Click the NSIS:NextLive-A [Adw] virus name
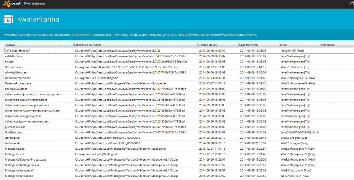The image size is (354, 180). 295,176
